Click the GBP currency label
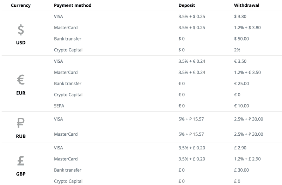282x185 pixels. (21, 174)
